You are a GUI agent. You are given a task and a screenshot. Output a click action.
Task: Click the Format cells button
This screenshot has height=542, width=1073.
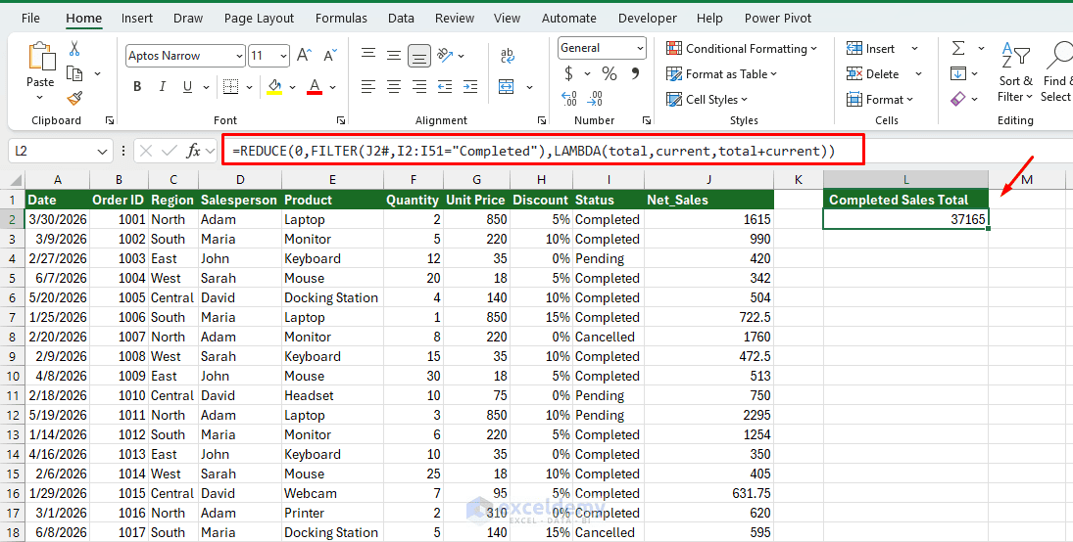(x=880, y=99)
